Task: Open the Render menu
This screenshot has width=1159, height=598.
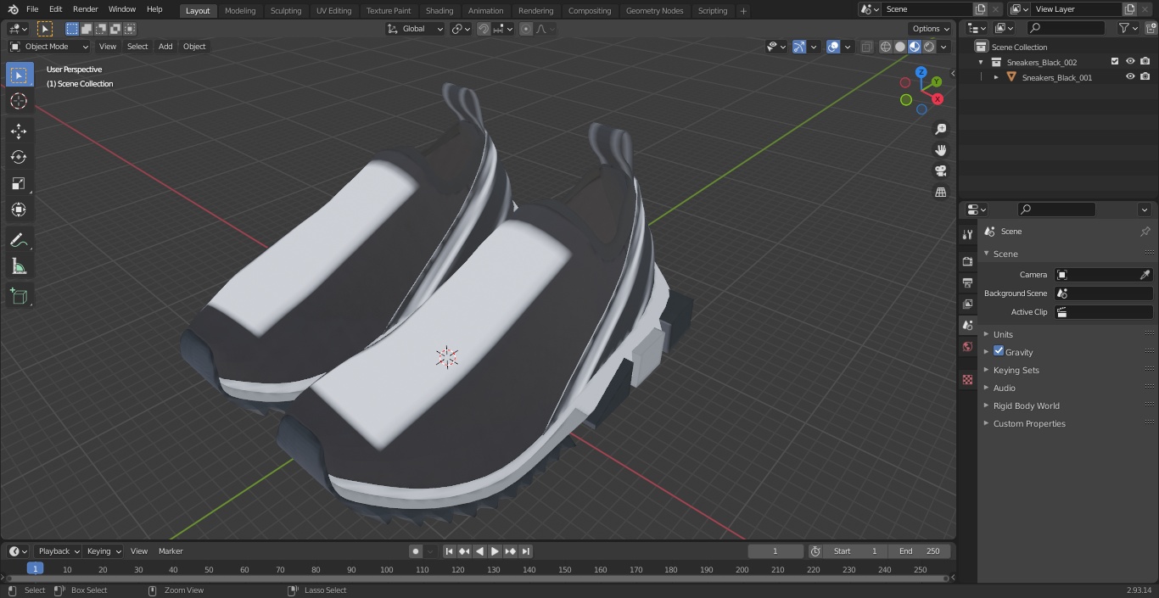Action: point(85,9)
